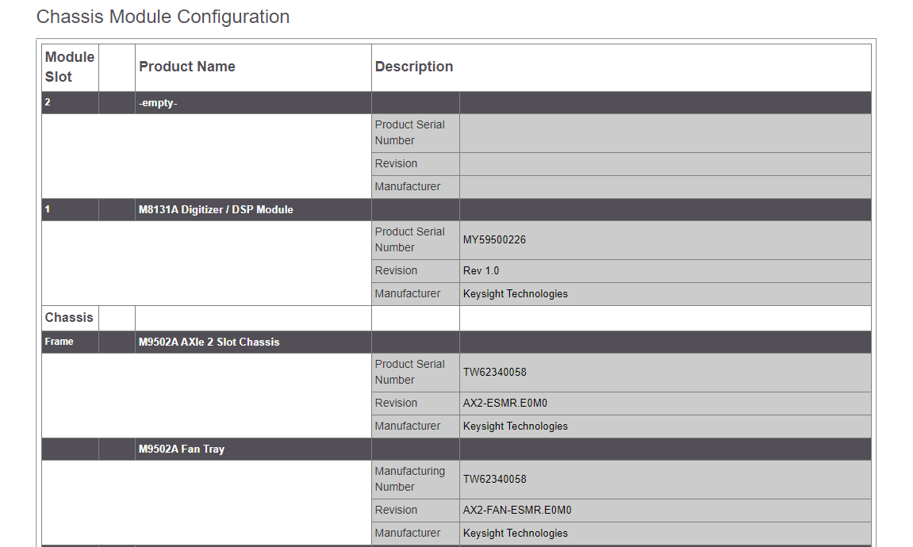This screenshot has height=547, width=913.
Task: Click Keysight Technologies under M8131A module
Action: [516, 294]
